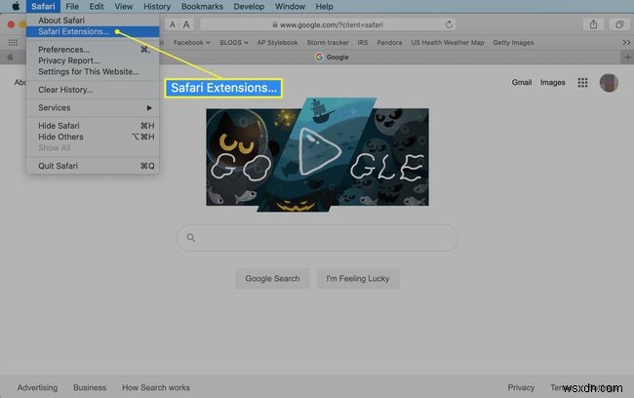Click the Google search box
This screenshot has height=398, width=634.
[x=317, y=238]
